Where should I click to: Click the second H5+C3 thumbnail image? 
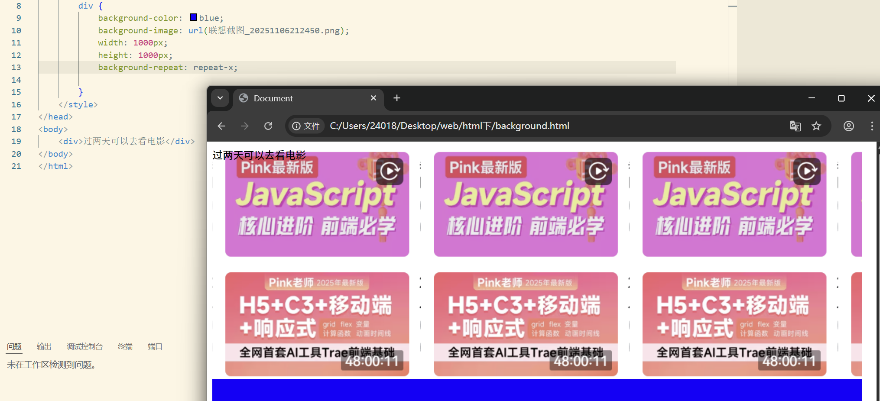pyautogui.click(x=526, y=324)
